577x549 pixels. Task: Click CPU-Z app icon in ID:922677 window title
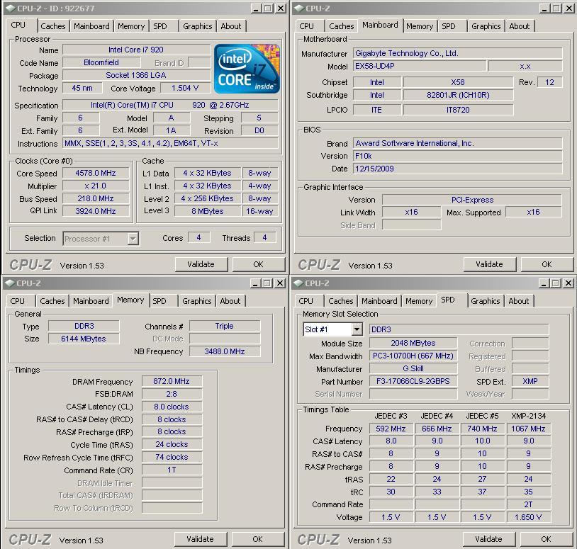(10, 8)
